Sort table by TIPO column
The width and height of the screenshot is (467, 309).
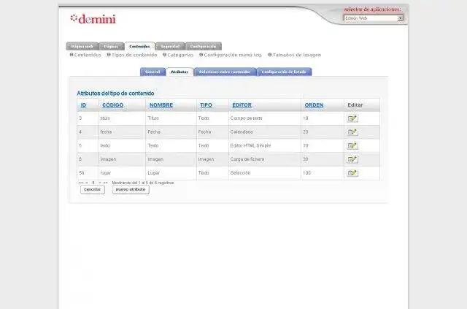click(206, 105)
